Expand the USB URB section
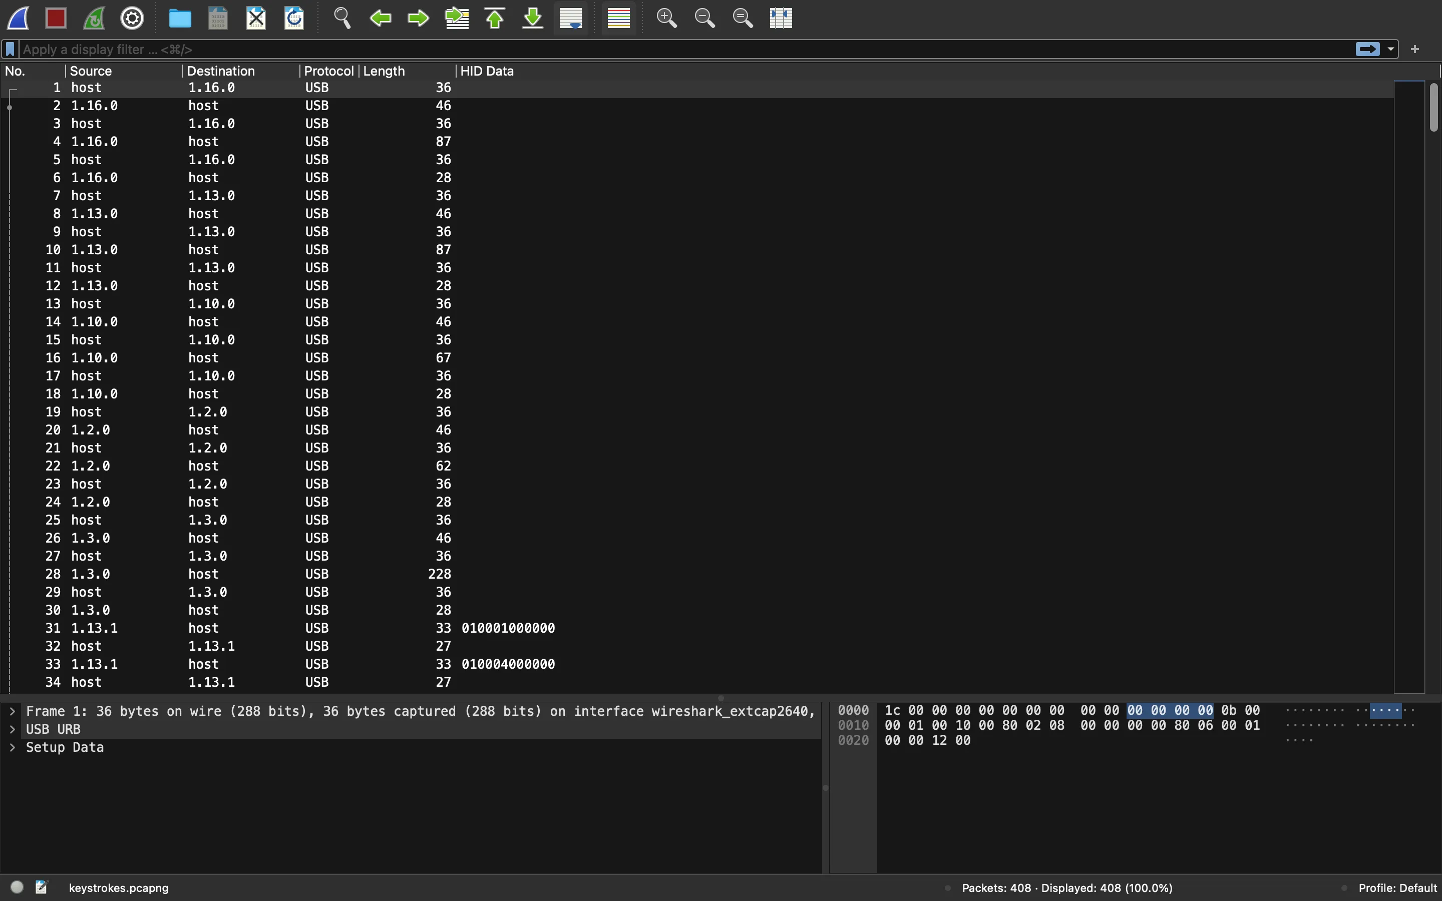This screenshot has height=901, width=1442. click(12, 729)
